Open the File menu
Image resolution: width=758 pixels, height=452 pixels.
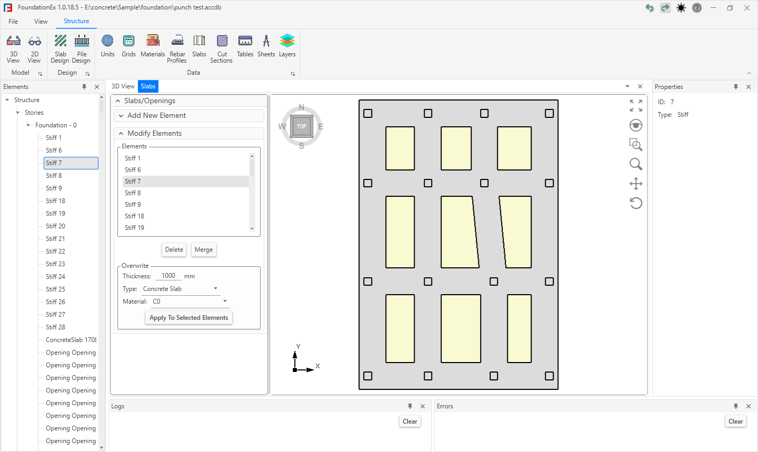(x=13, y=22)
